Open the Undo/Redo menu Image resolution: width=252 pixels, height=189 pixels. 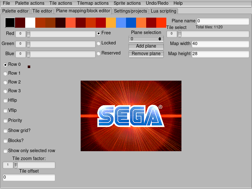pyautogui.click(x=157, y=3)
